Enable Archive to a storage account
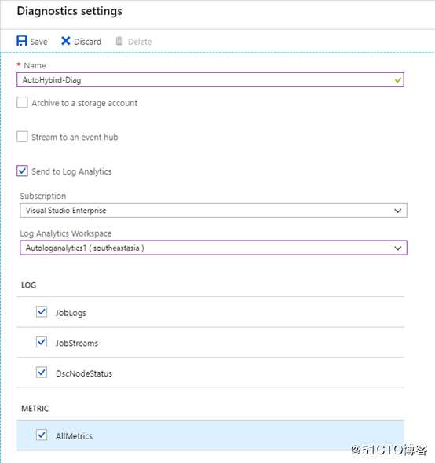Screen dimensions: 435x463 (x=22, y=102)
